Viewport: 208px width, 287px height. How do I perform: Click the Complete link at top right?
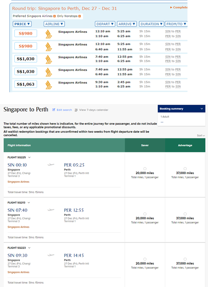click(179, 7)
